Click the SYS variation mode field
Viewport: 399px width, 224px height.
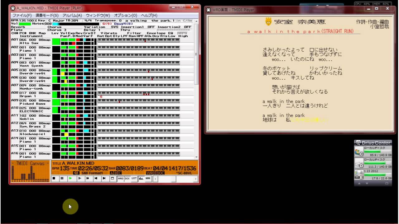[x=115, y=27]
